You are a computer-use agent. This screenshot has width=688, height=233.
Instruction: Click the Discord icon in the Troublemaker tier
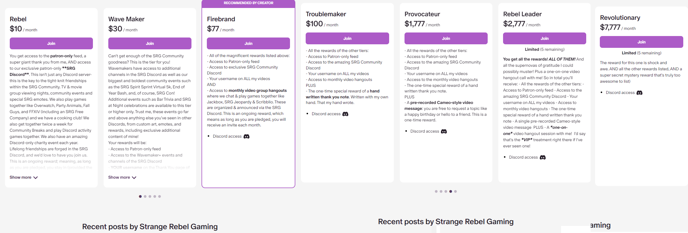(x=345, y=114)
